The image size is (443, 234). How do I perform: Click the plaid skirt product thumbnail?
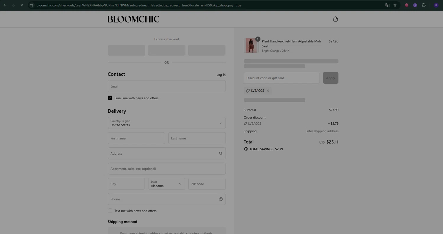[251, 46]
